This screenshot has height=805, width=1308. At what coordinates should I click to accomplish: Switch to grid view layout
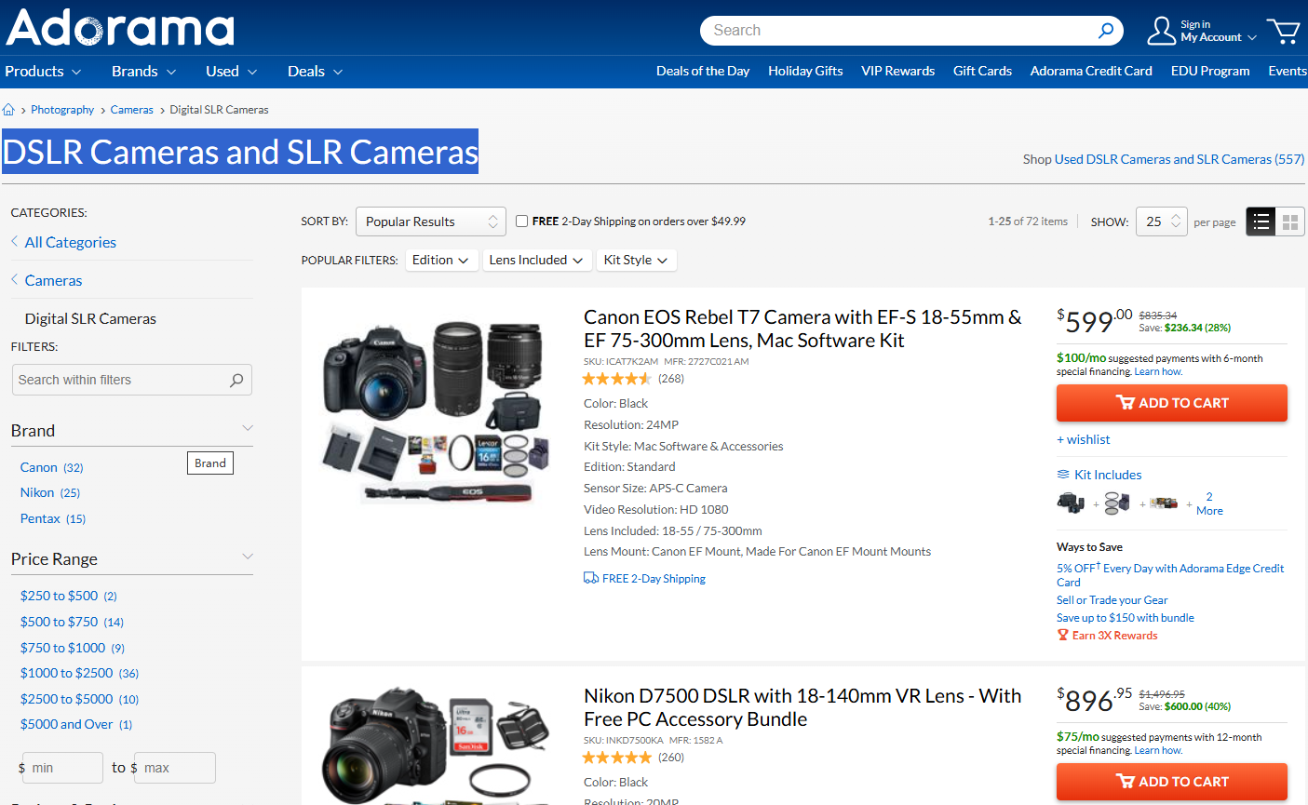1290,221
